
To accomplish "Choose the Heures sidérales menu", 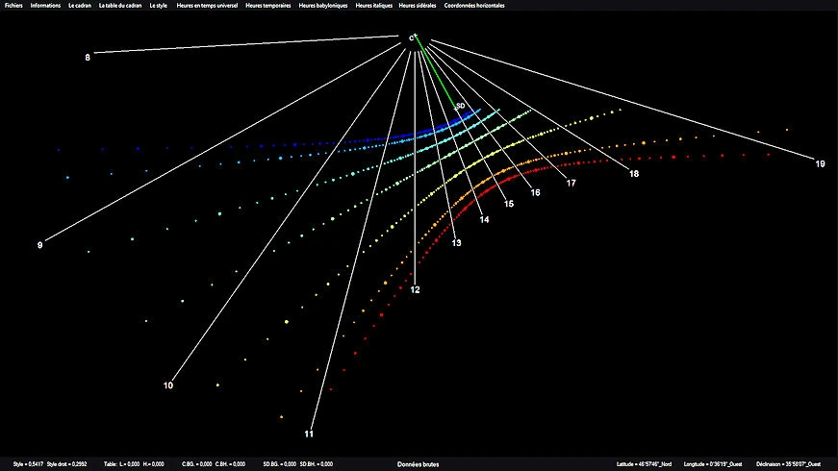I will coord(419,6).
